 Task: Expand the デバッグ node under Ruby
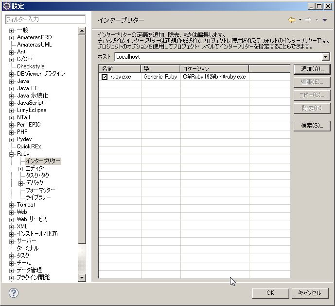click(x=20, y=183)
